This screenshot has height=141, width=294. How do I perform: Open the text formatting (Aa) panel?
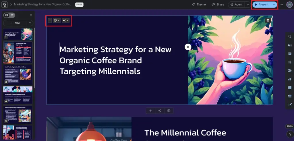tap(290, 45)
